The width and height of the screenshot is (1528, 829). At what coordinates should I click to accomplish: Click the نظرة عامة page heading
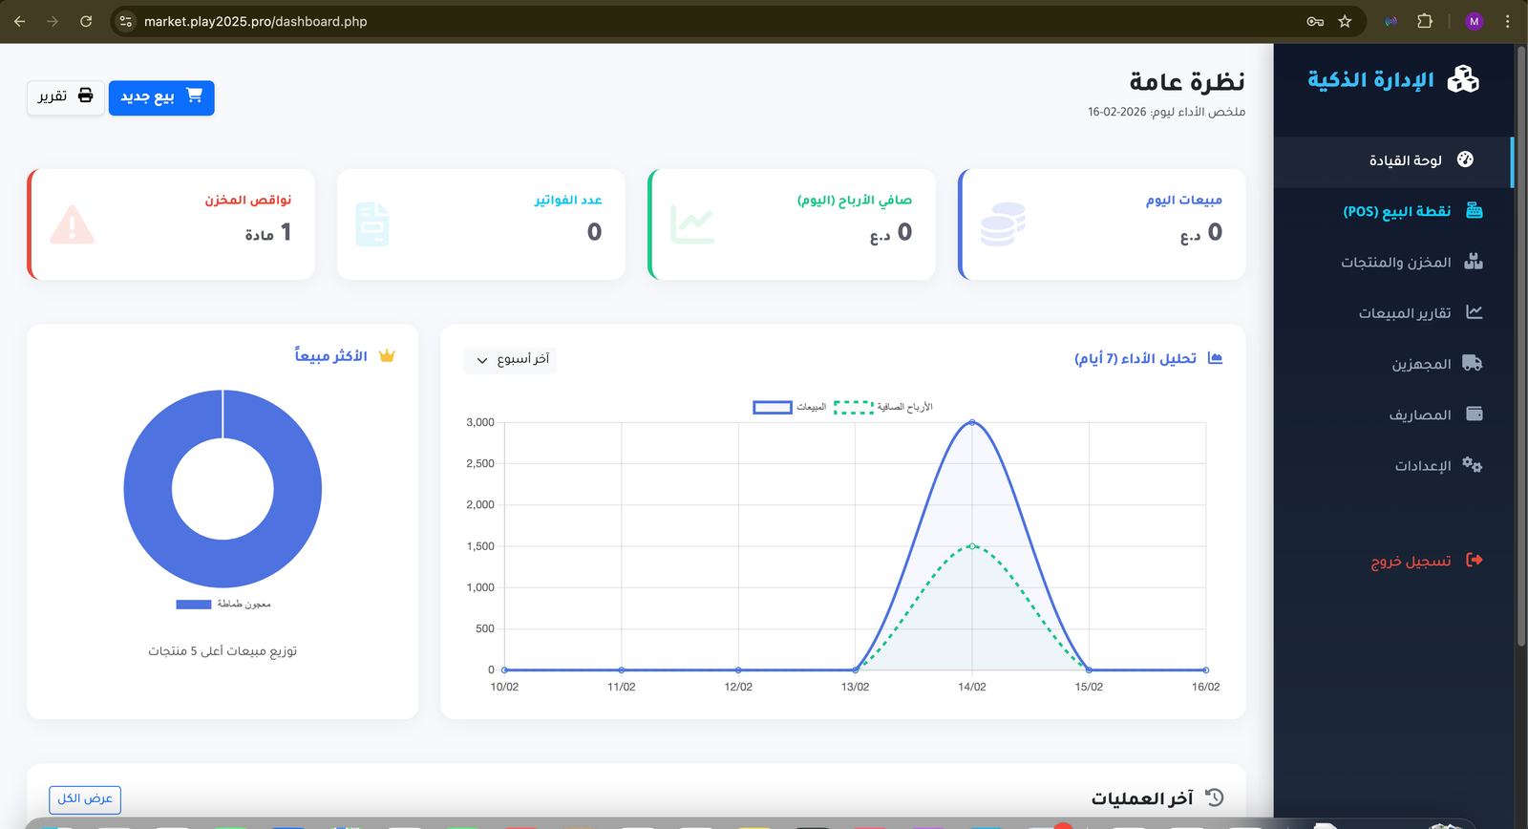coord(1187,82)
